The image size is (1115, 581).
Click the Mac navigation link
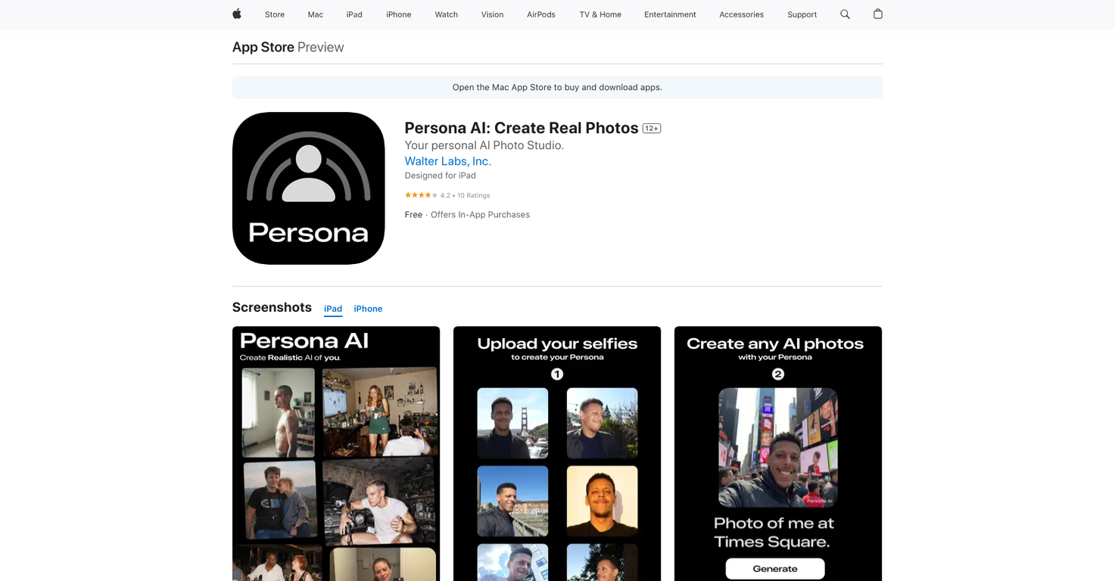point(315,14)
